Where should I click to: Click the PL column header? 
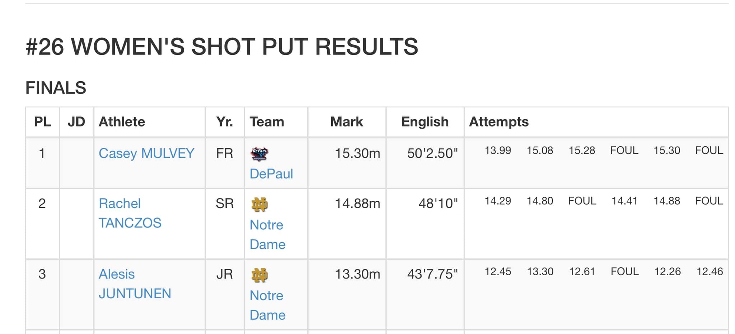tap(42, 122)
